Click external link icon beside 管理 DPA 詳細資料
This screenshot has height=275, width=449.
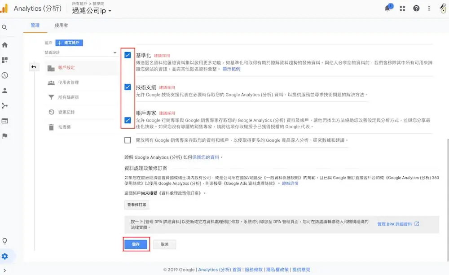[417, 224]
